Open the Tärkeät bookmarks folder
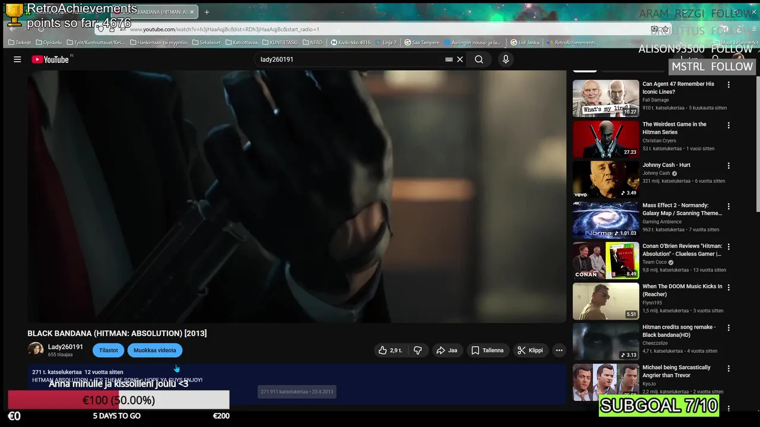 20,43
